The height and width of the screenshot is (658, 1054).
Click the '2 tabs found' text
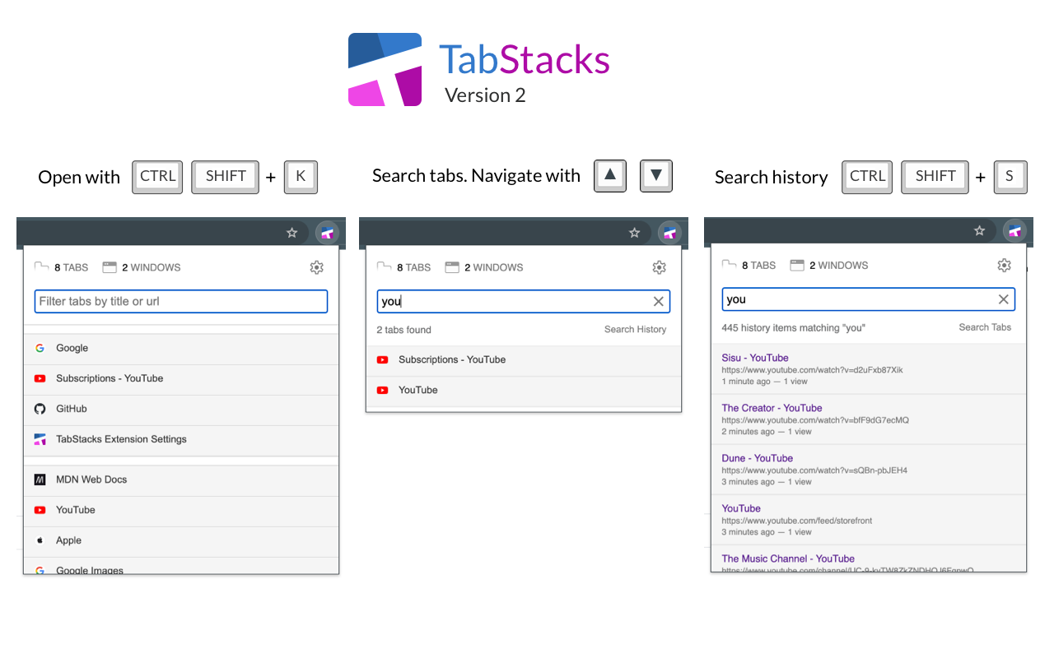pos(403,330)
